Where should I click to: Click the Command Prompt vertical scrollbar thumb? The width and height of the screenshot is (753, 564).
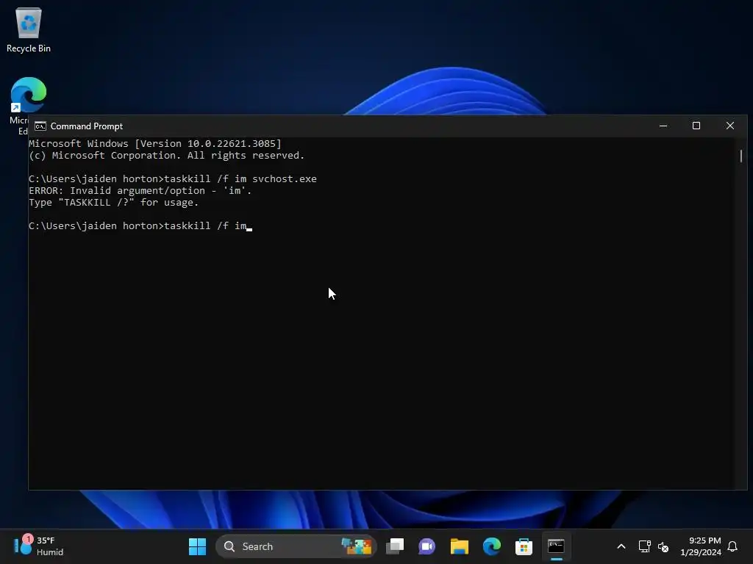pos(741,156)
